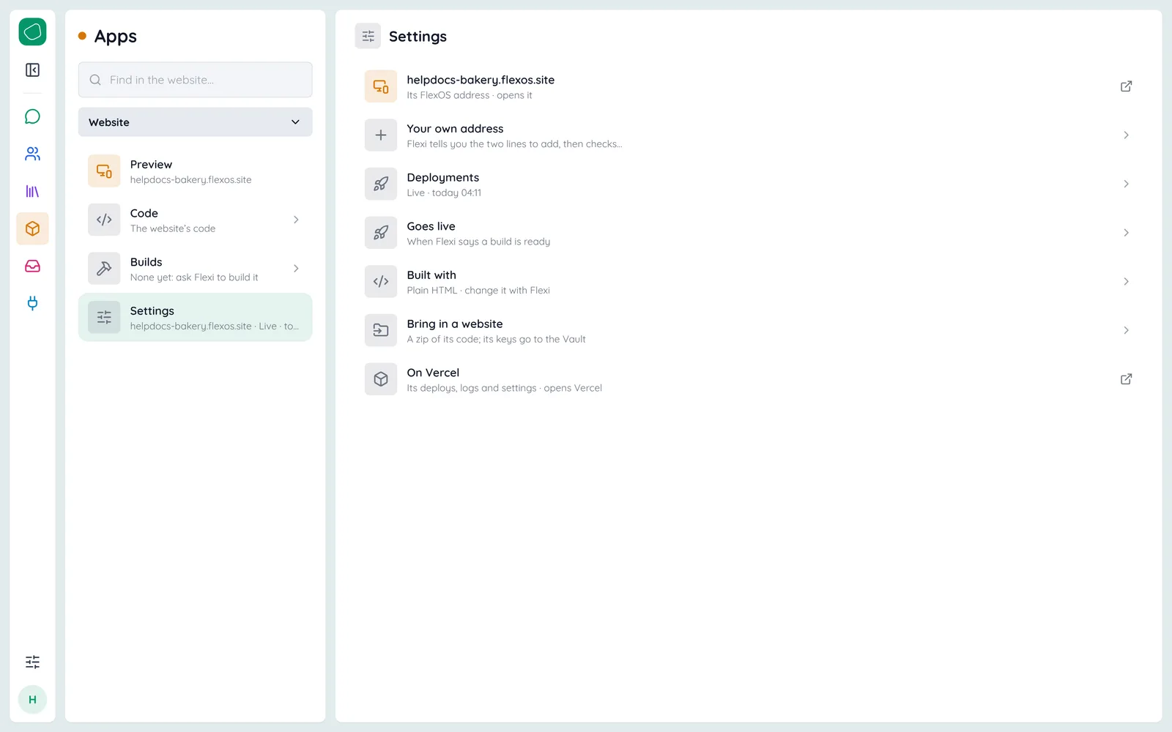The height and width of the screenshot is (732, 1172).
Task: Click Preview's helpdocs-bakery.flexos.site subtitle
Action: pos(190,180)
